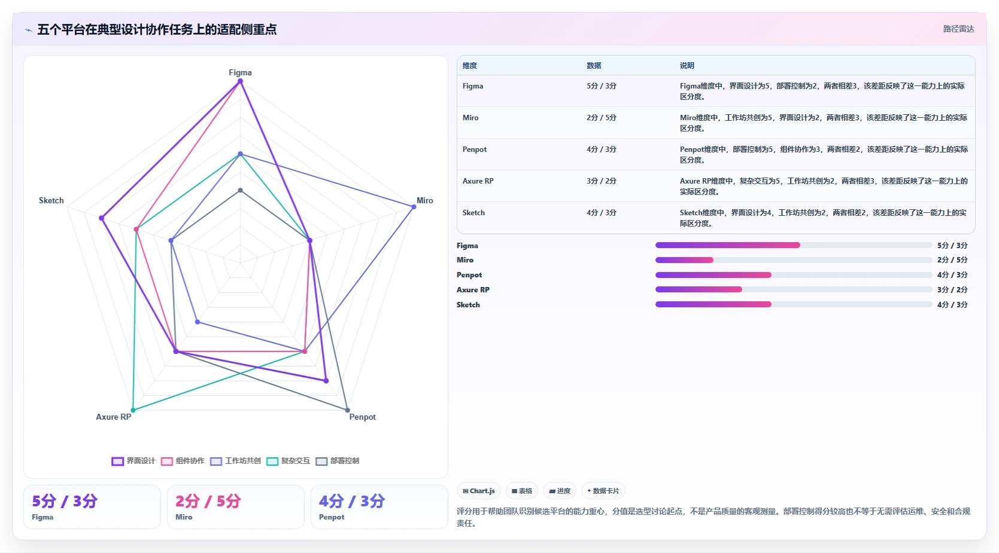999x553 pixels.
Task: Click the Figma axis label on the radar chart
Action: [240, 72]
